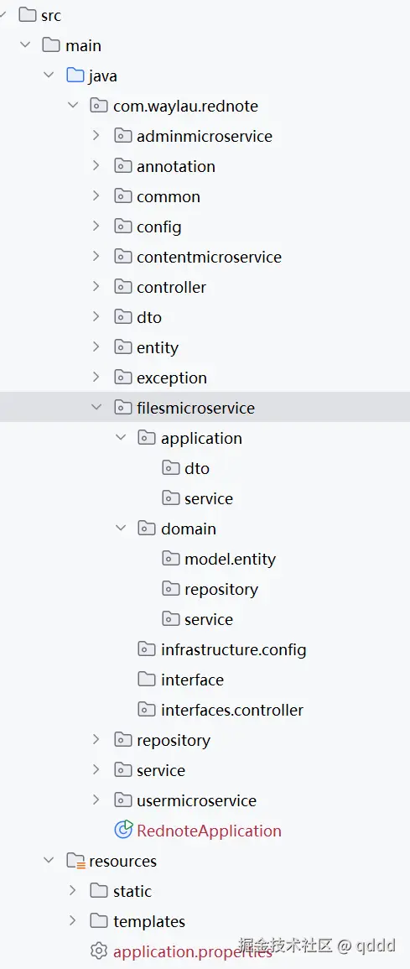Select the exception package

[172, 378]
